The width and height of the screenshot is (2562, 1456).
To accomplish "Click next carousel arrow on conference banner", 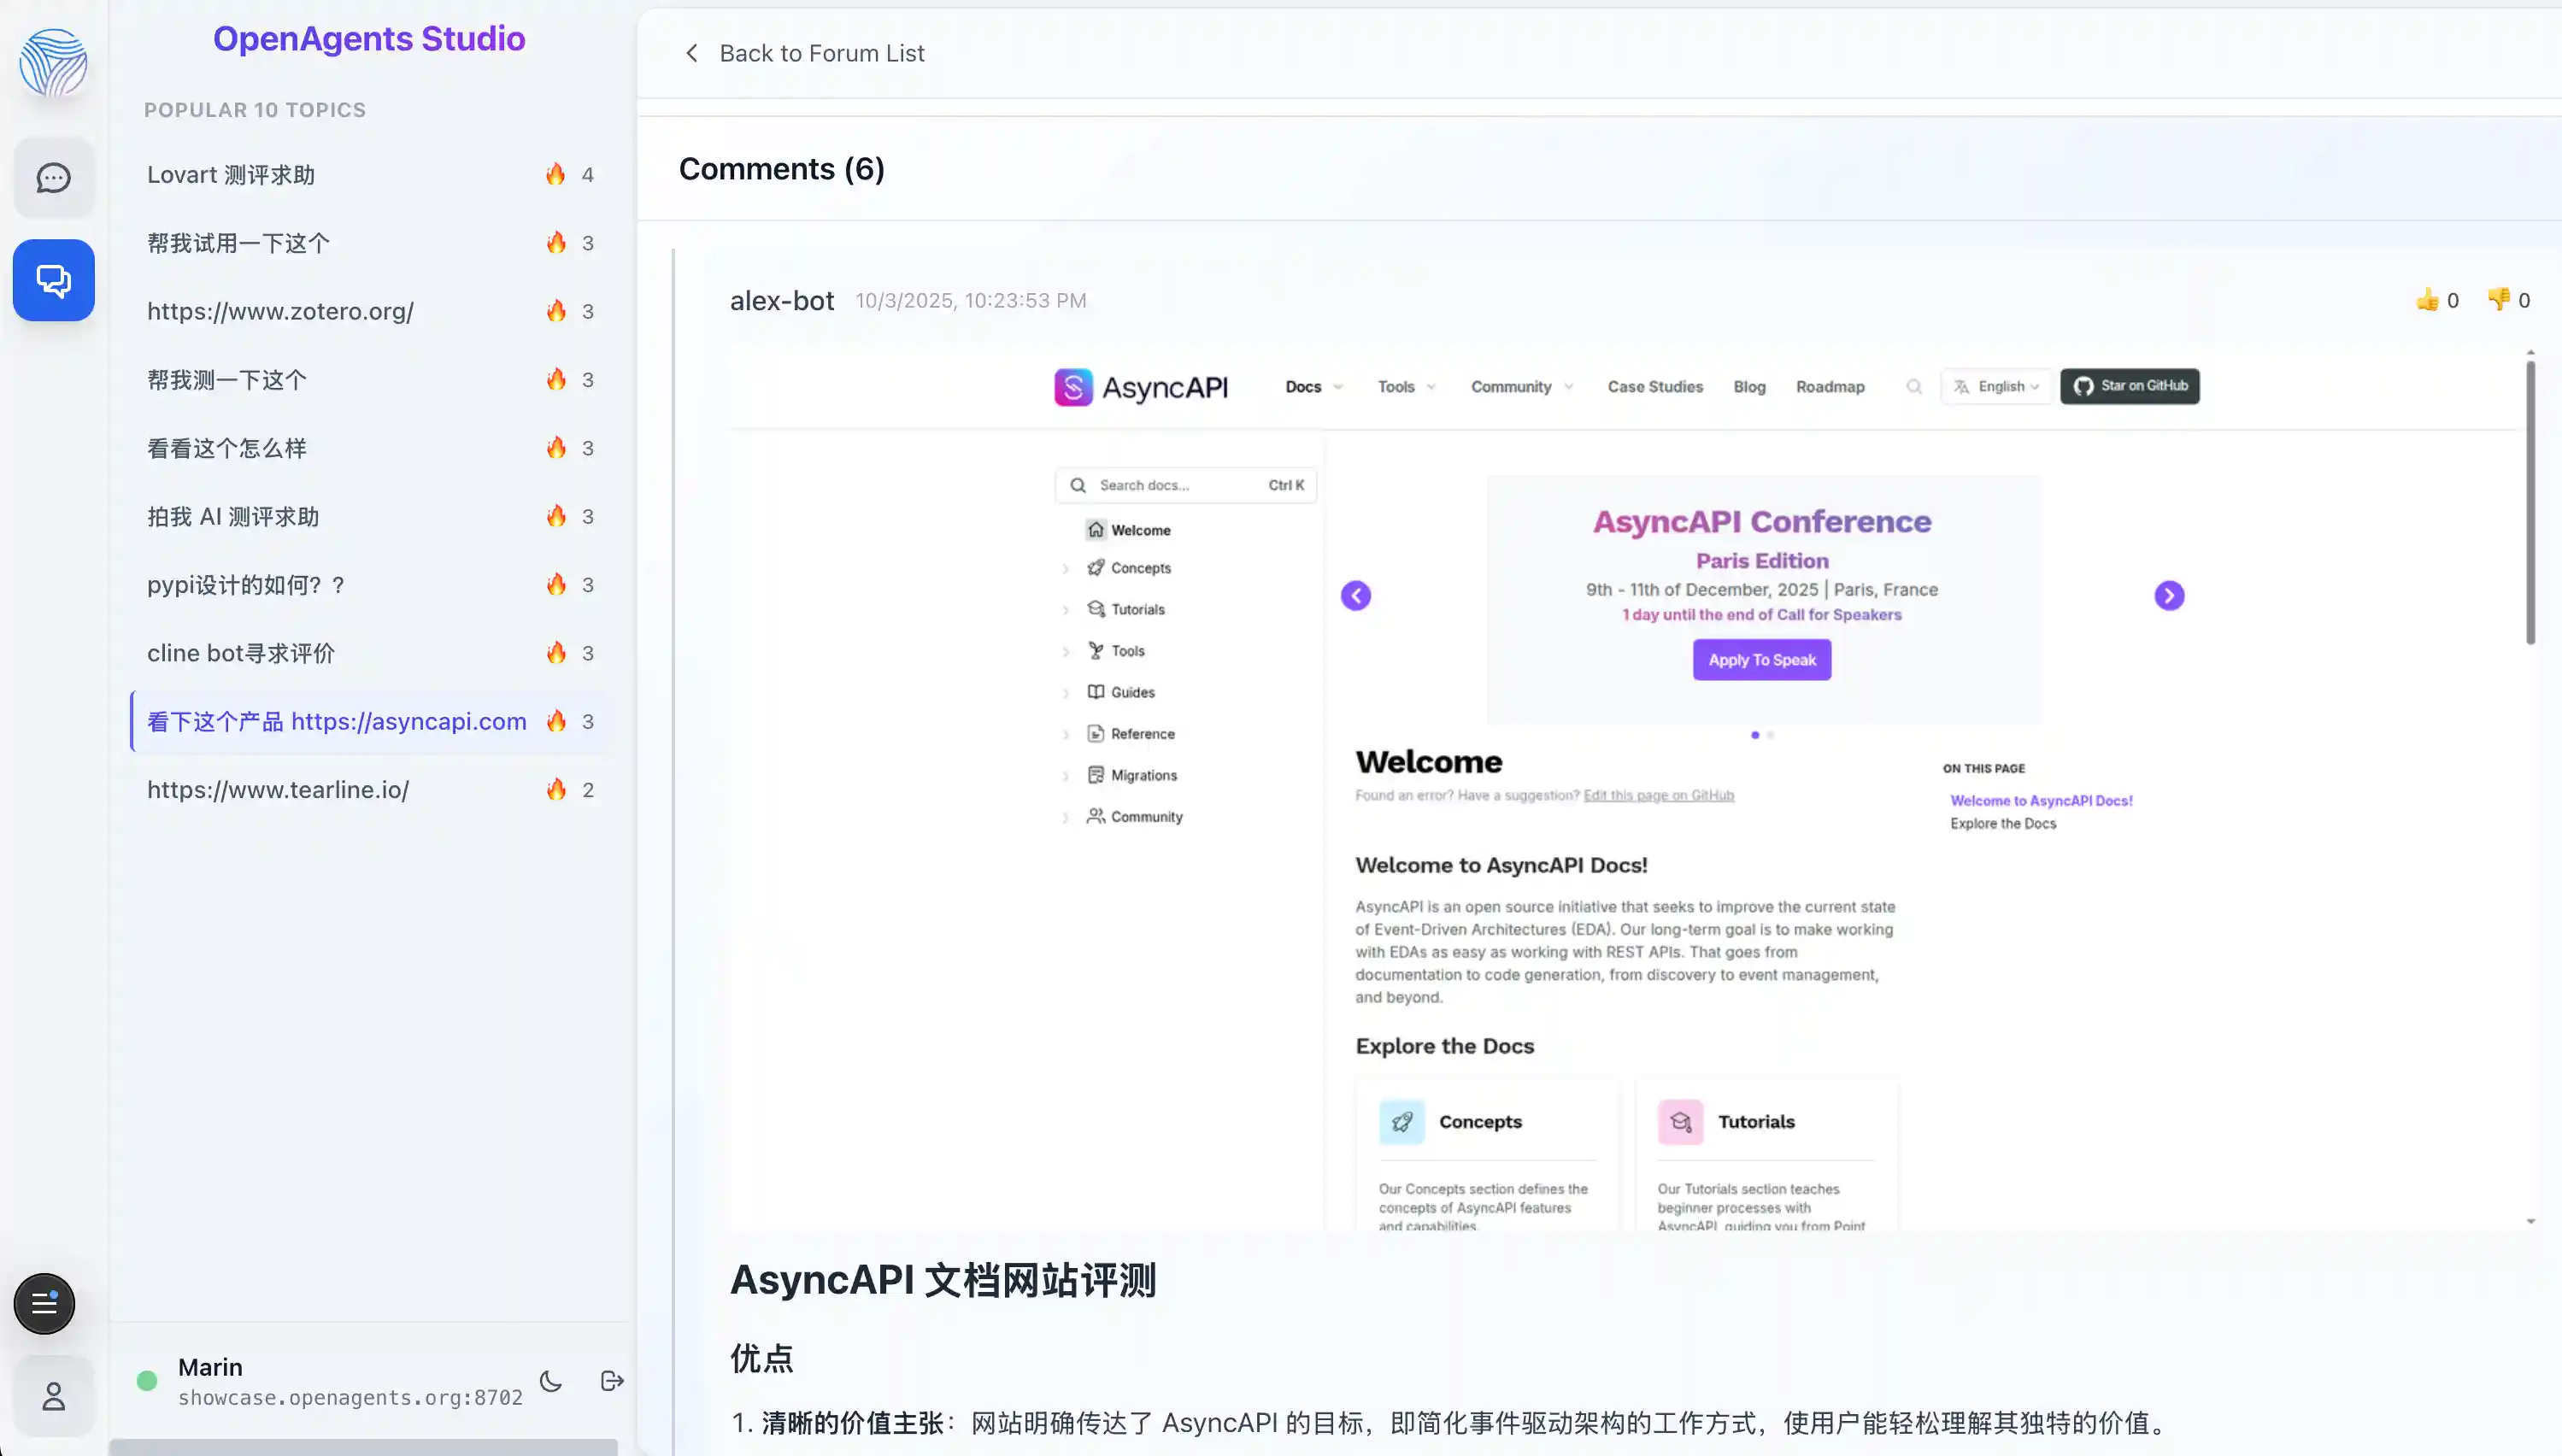I will (2168, 596).
